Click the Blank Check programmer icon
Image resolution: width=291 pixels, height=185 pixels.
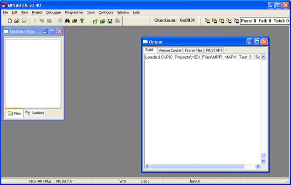coord(208,21)
